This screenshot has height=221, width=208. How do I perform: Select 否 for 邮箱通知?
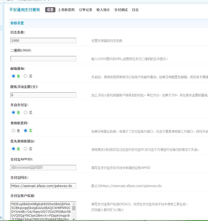coord(25,76)
